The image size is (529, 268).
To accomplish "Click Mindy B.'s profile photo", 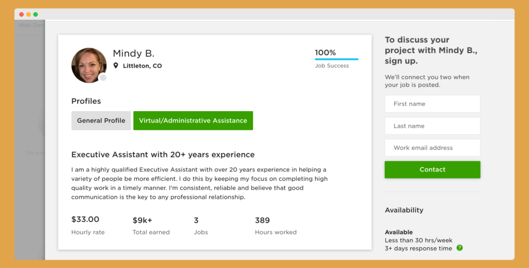I will pyautogui.click(x=89, y=66).
